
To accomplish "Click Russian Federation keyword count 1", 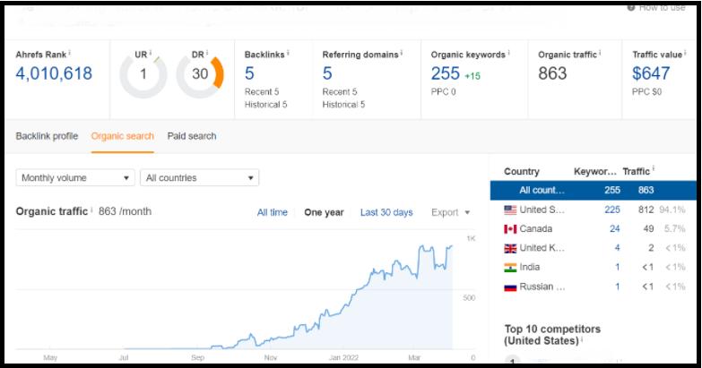I will coord(618,287).
